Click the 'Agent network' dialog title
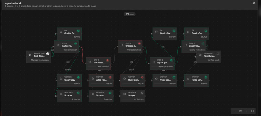Viewport: 261px width, 116px height. 13,3
